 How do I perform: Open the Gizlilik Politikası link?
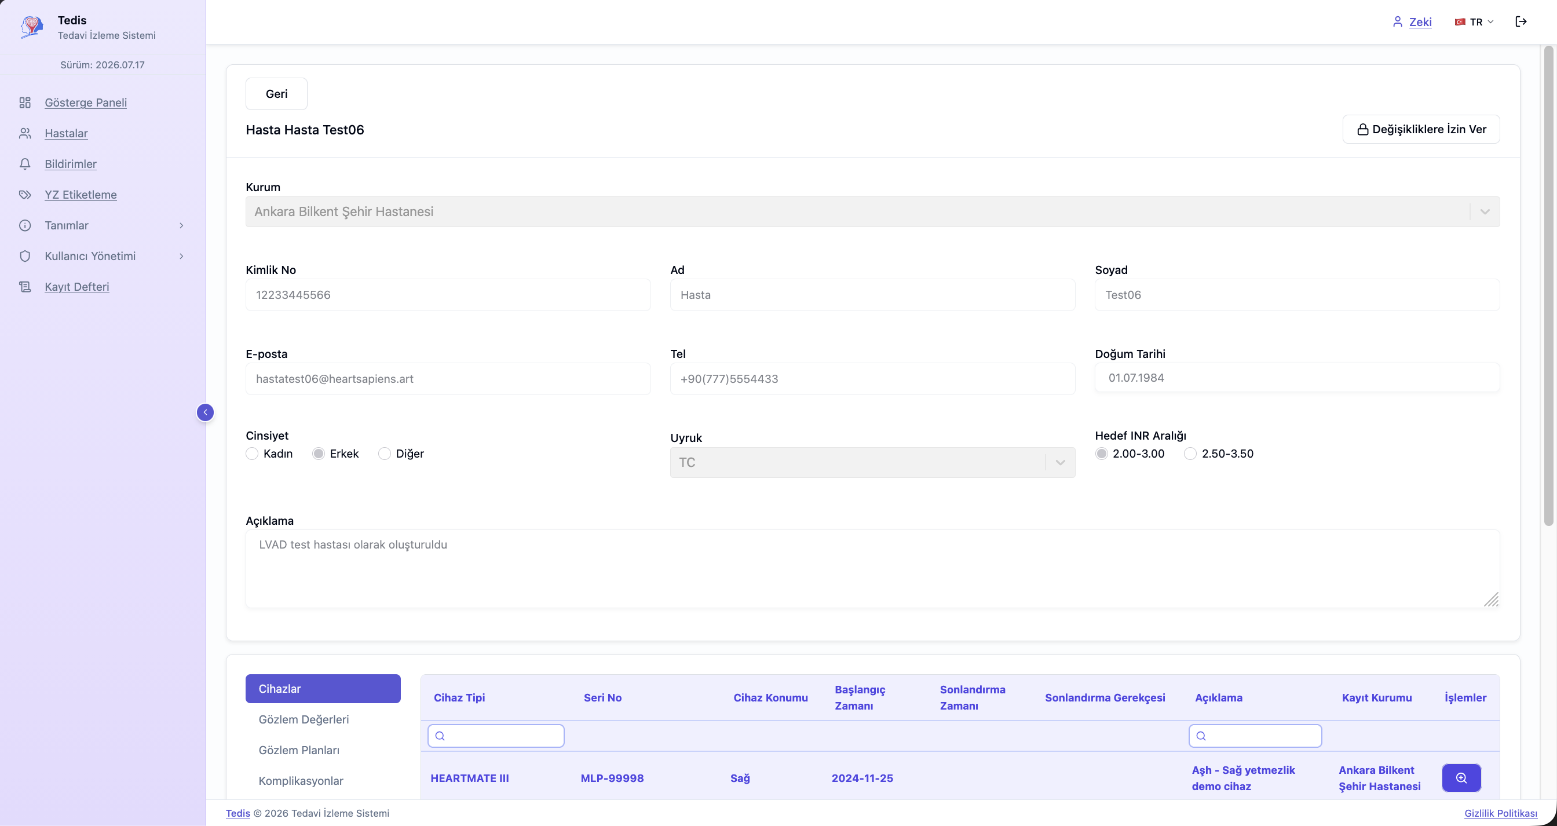pyautogui.click(x=1500, y=813)
